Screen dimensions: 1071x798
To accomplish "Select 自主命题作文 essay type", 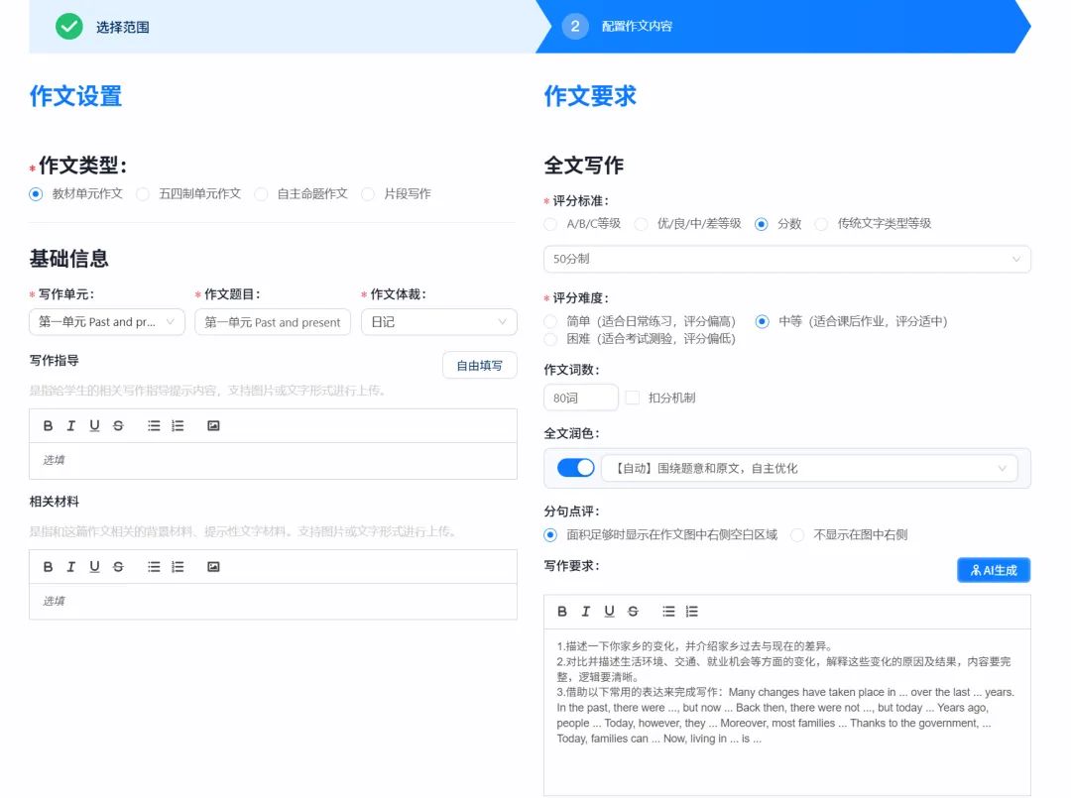I will (261, 194).
